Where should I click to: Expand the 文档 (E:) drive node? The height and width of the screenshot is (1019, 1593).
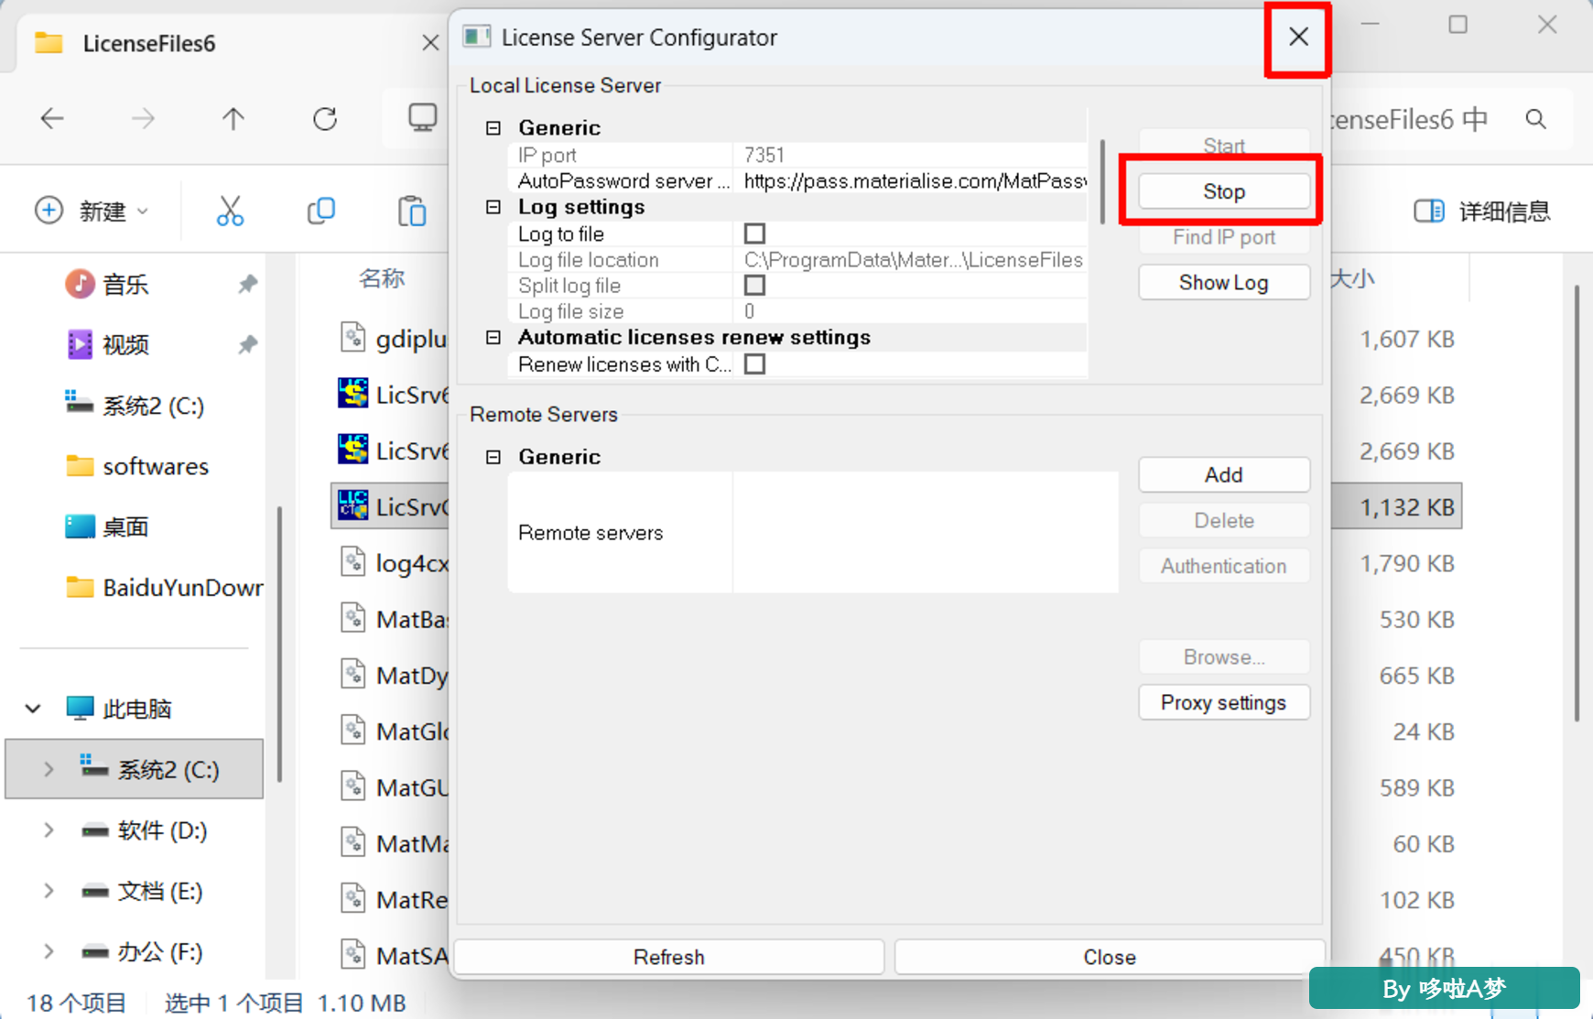click(49, 891)
